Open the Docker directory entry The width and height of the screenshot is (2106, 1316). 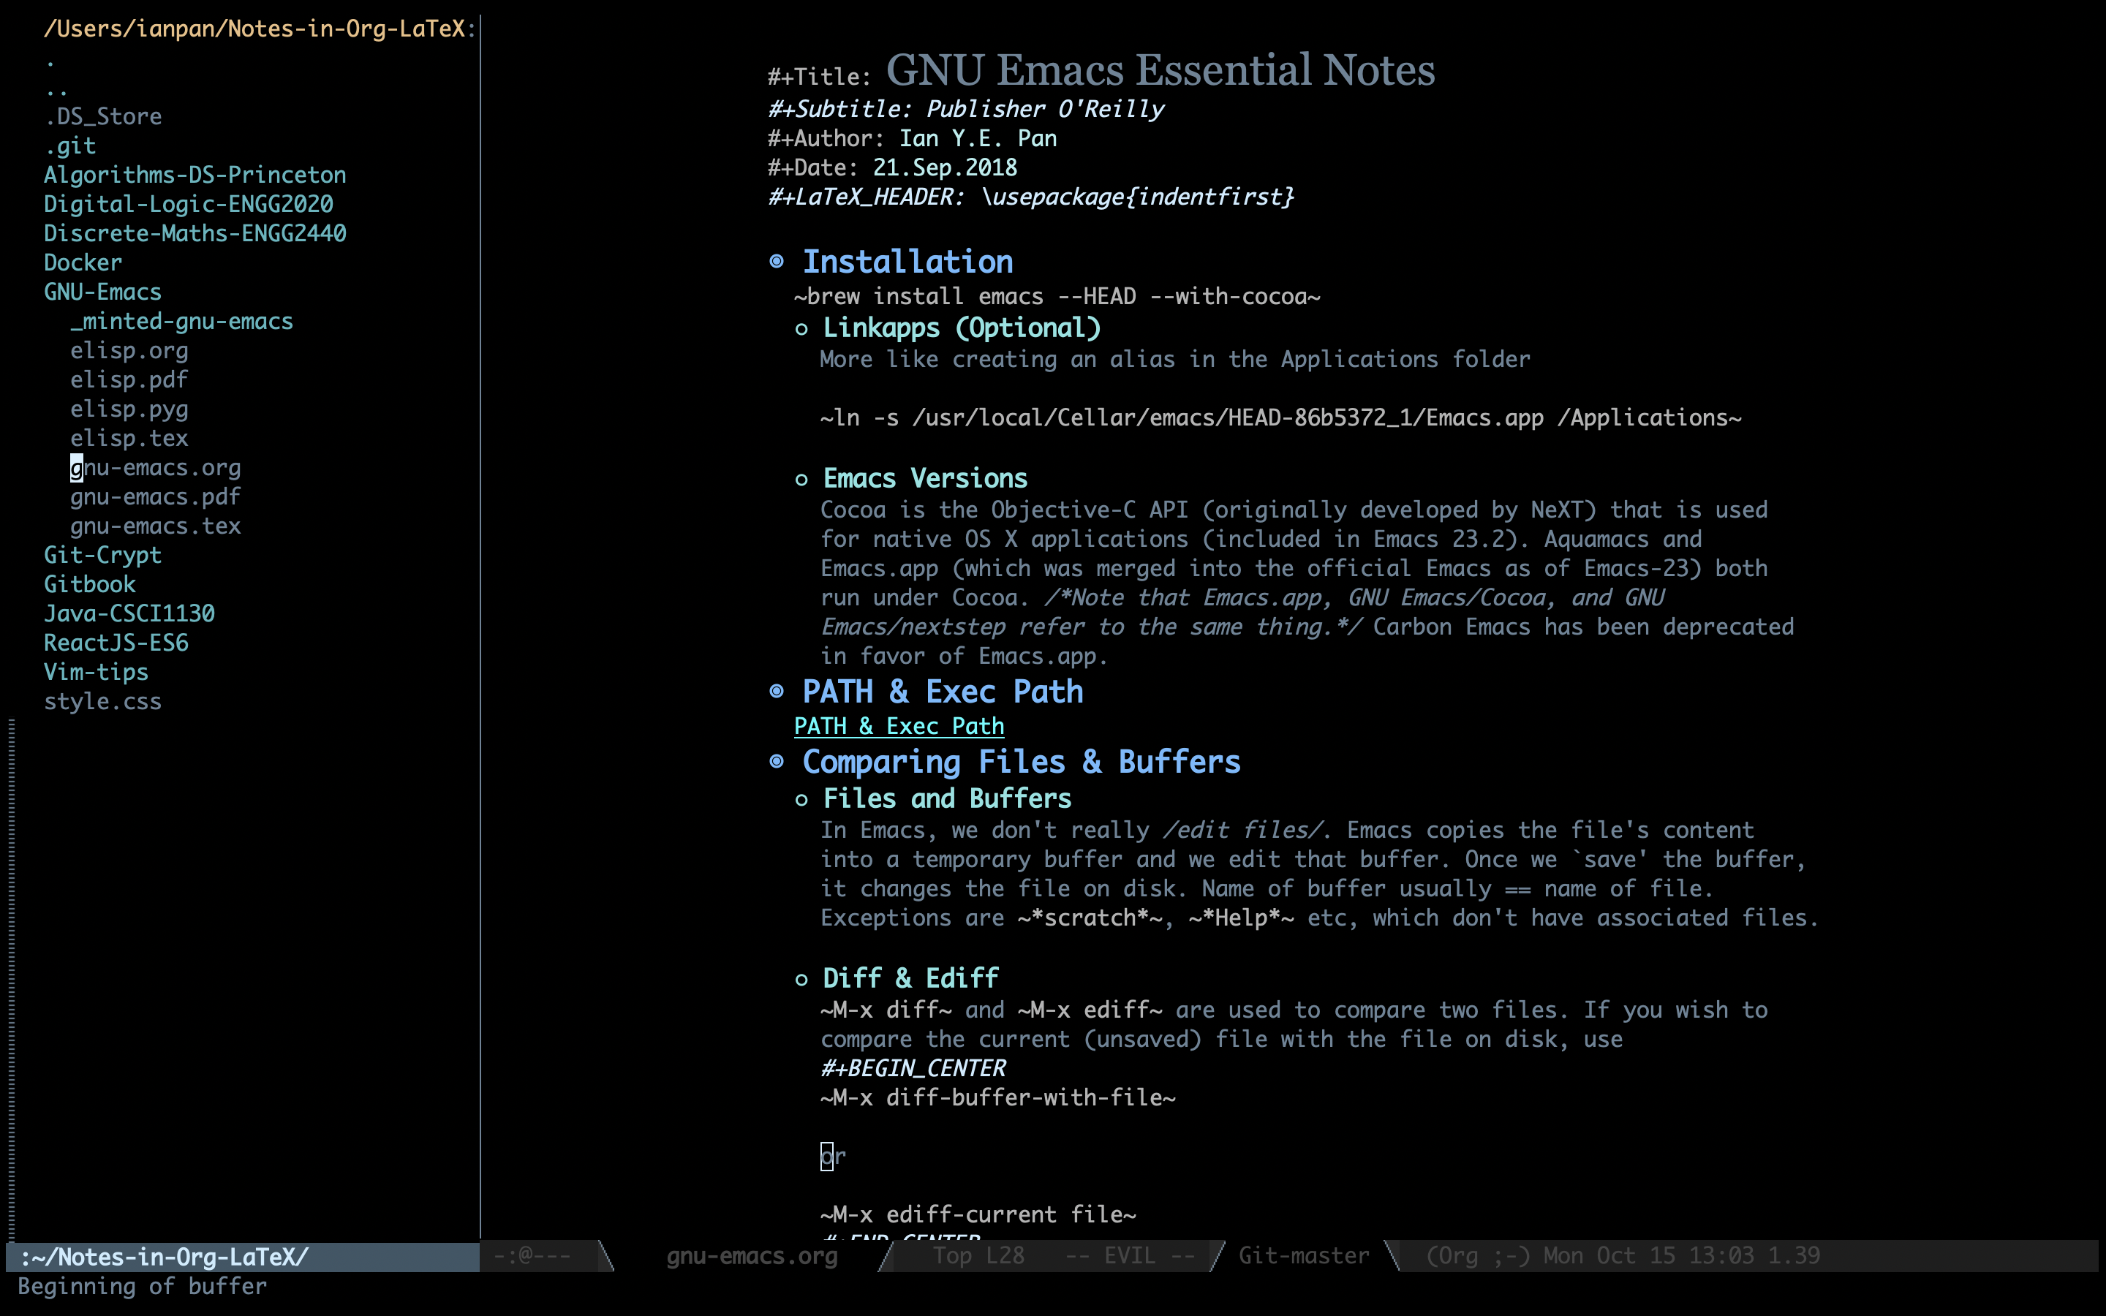click(x=83, y=262)
